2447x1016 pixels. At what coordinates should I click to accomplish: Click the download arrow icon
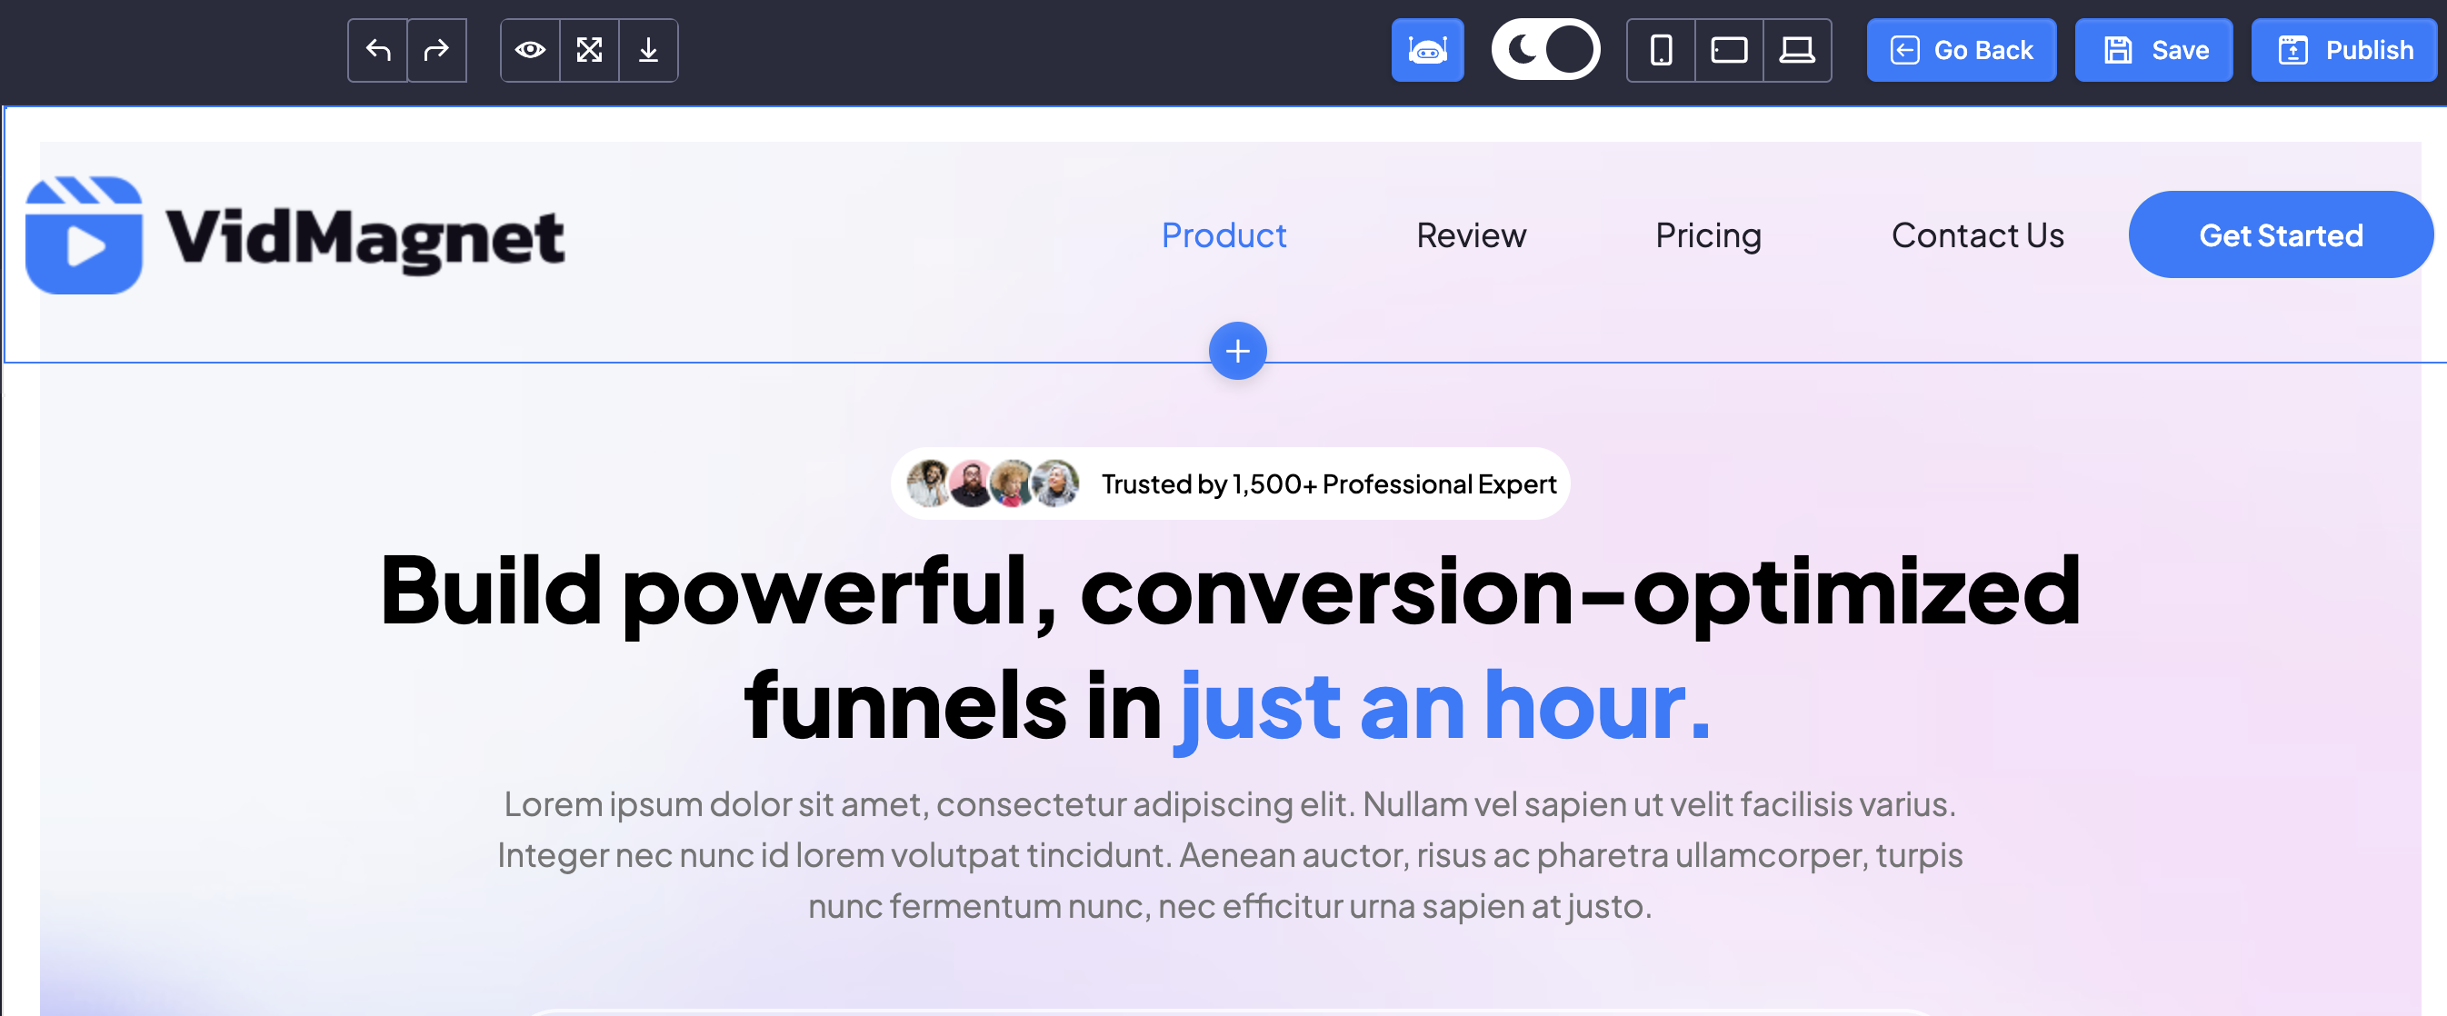(x=648, y=50)
